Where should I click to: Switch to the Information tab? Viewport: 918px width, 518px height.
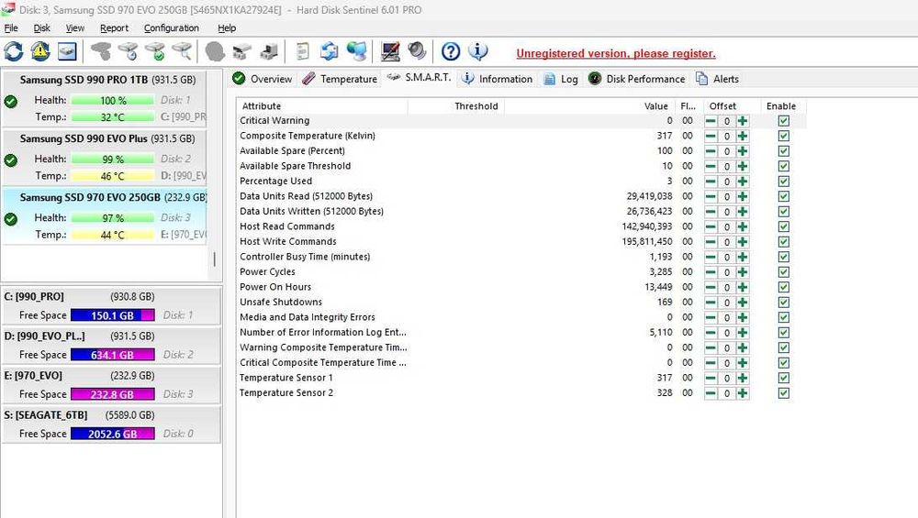pos(497,79)
